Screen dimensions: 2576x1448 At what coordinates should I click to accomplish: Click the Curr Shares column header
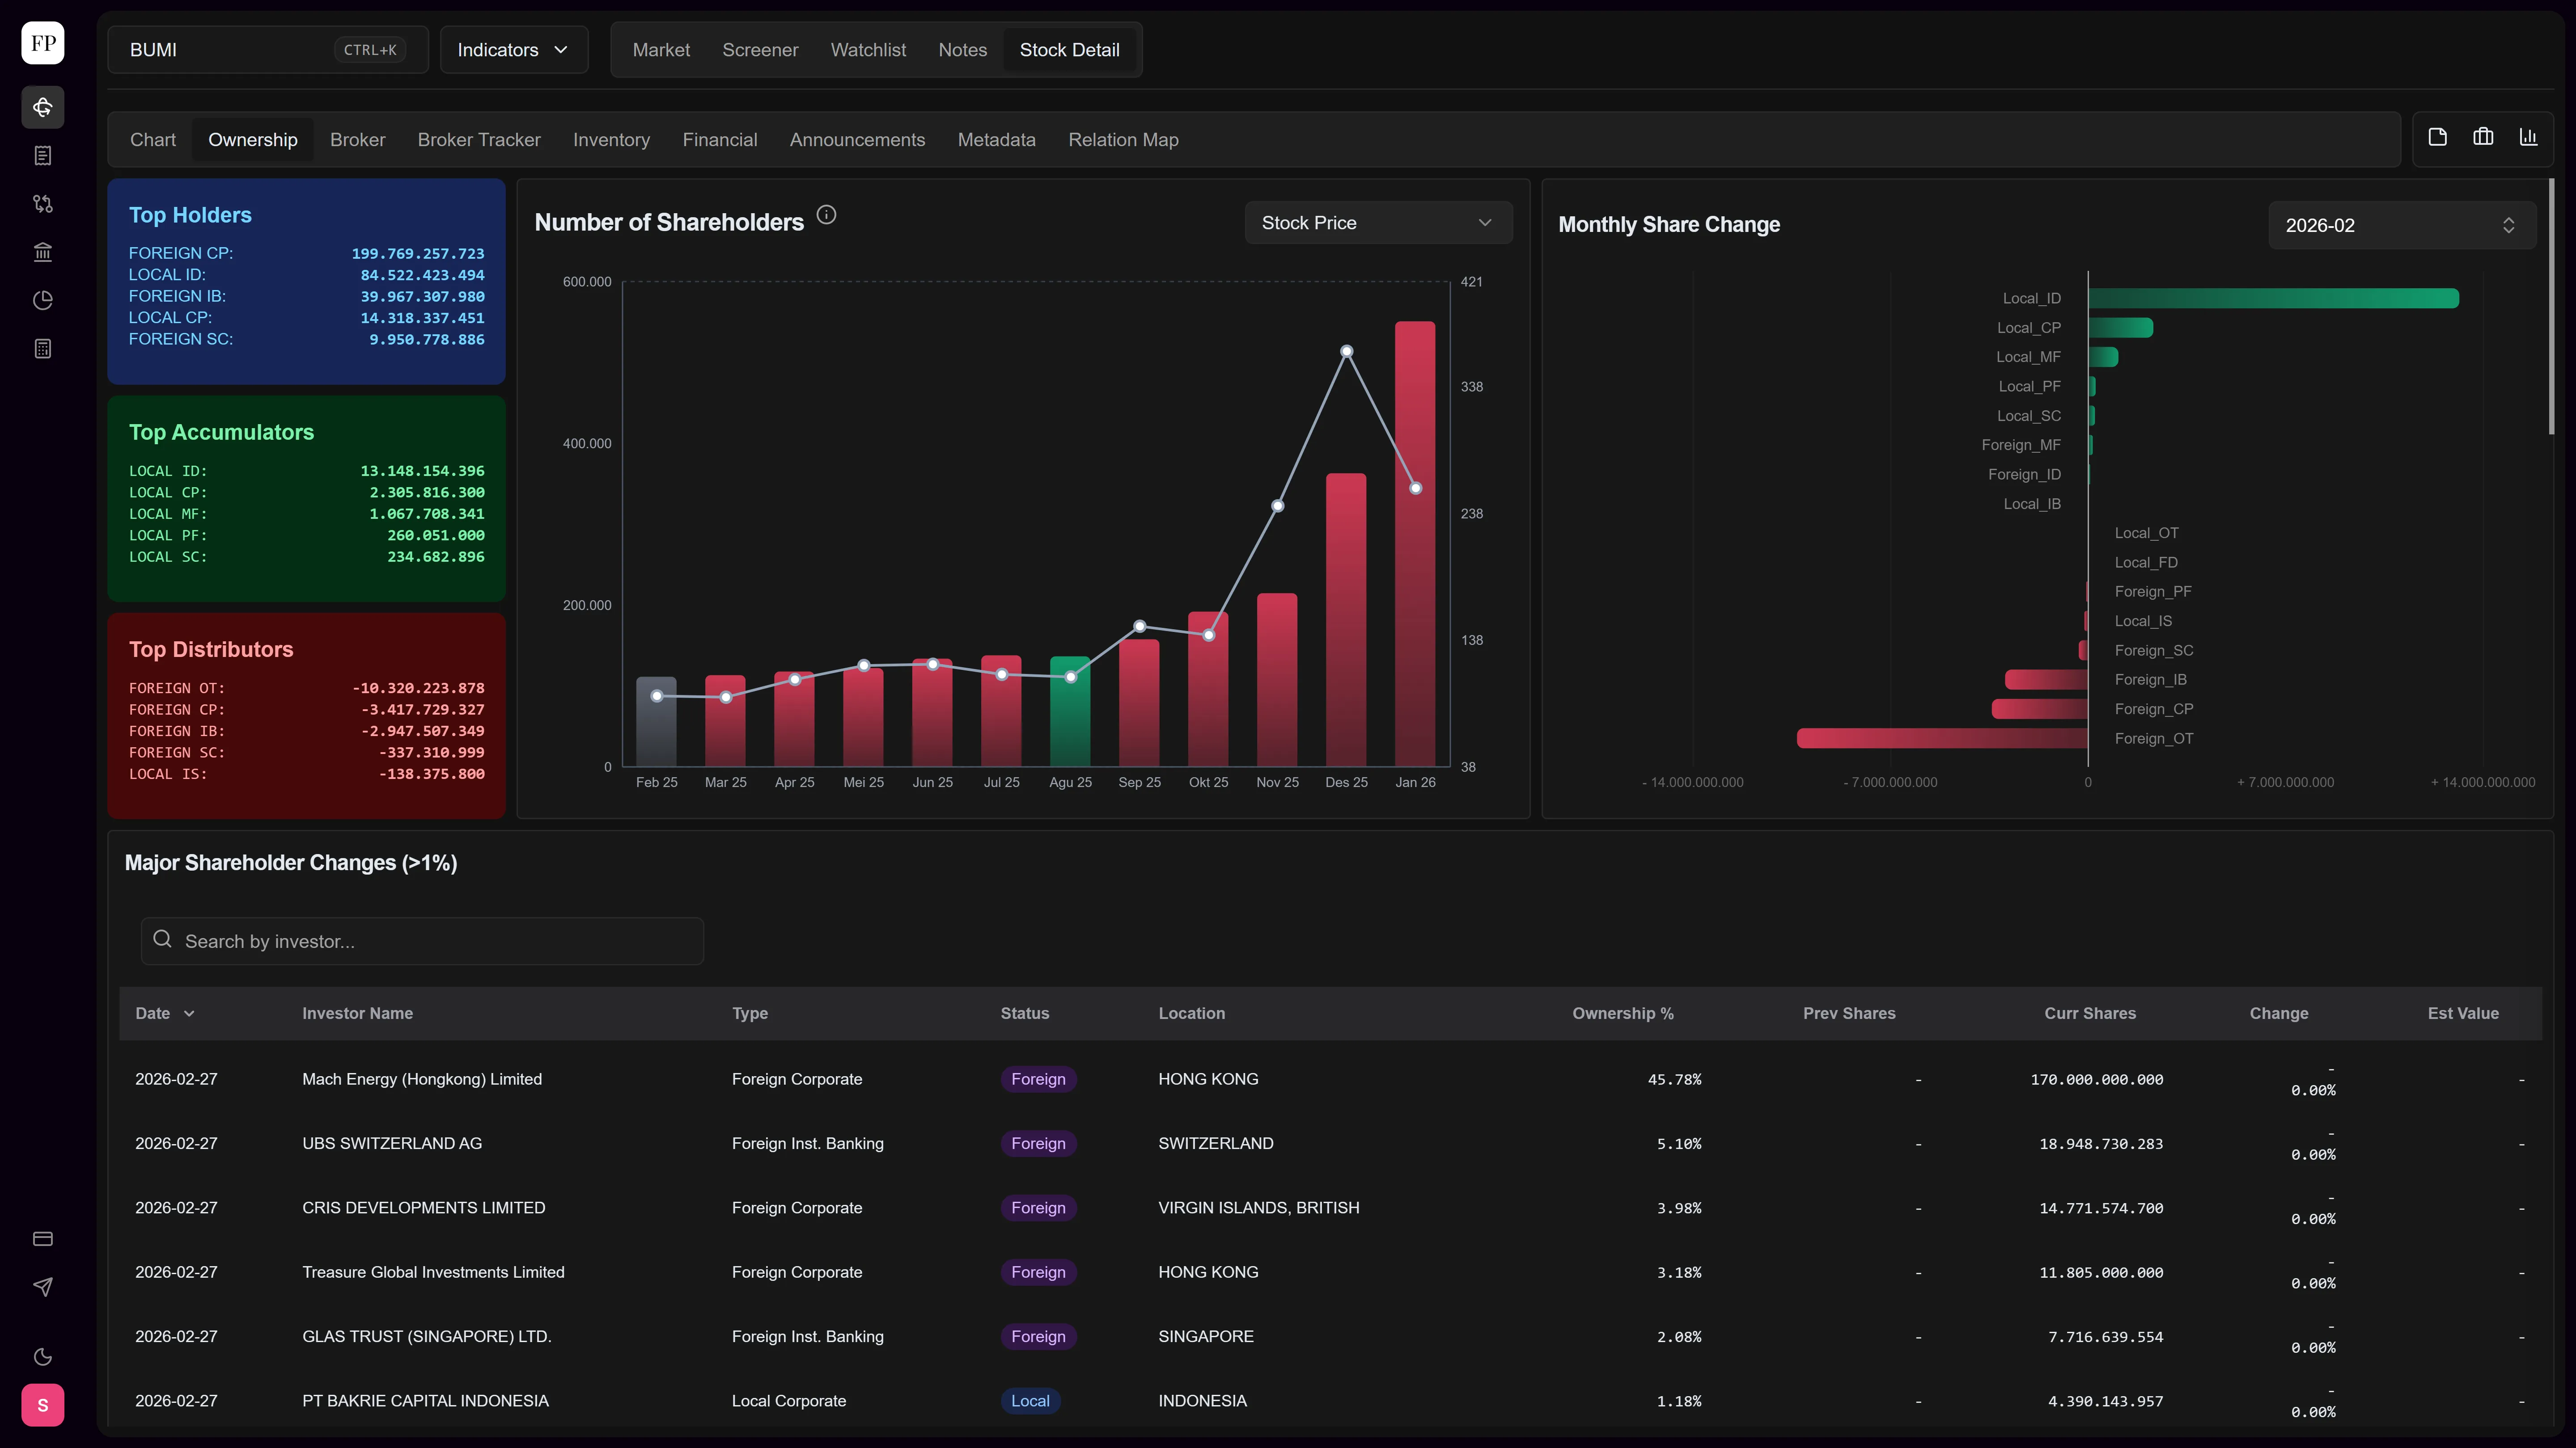[2089, 1013]
